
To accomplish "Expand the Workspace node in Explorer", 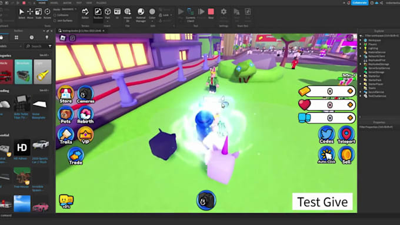I will tap(361, 41).
